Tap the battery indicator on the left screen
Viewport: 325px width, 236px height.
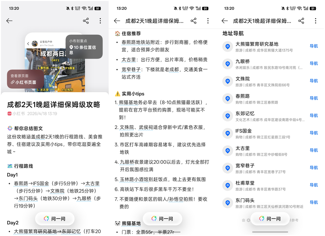(x=98, y=8)
